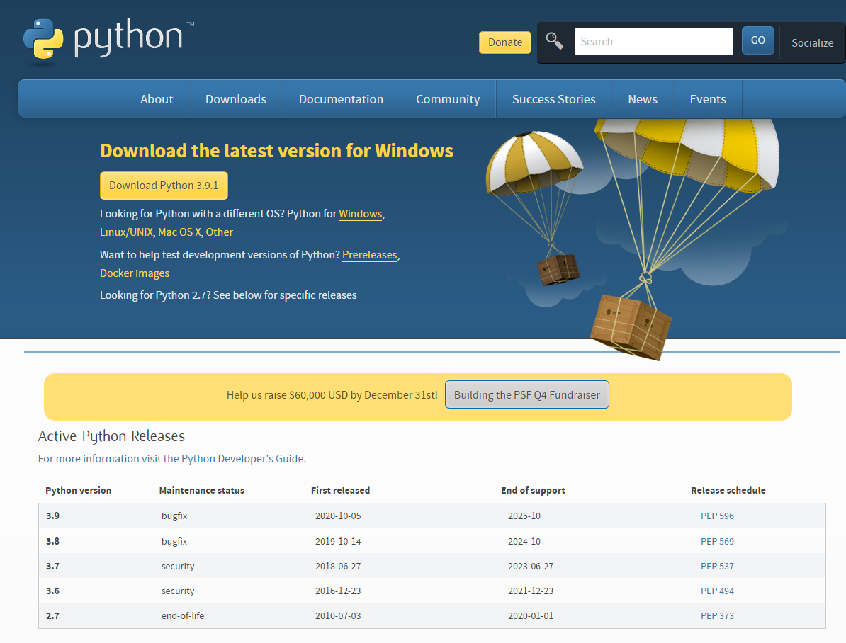
Task: Open the Documentation menu item
Action: tap(341, 99)
